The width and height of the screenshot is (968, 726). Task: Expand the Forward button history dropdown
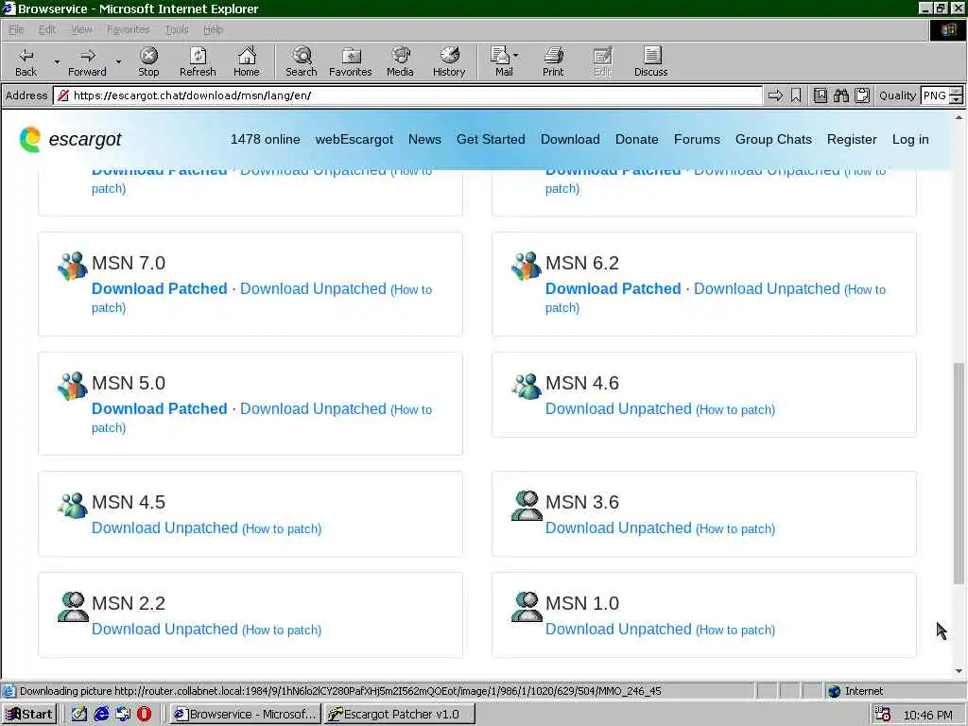click(118, 62)
